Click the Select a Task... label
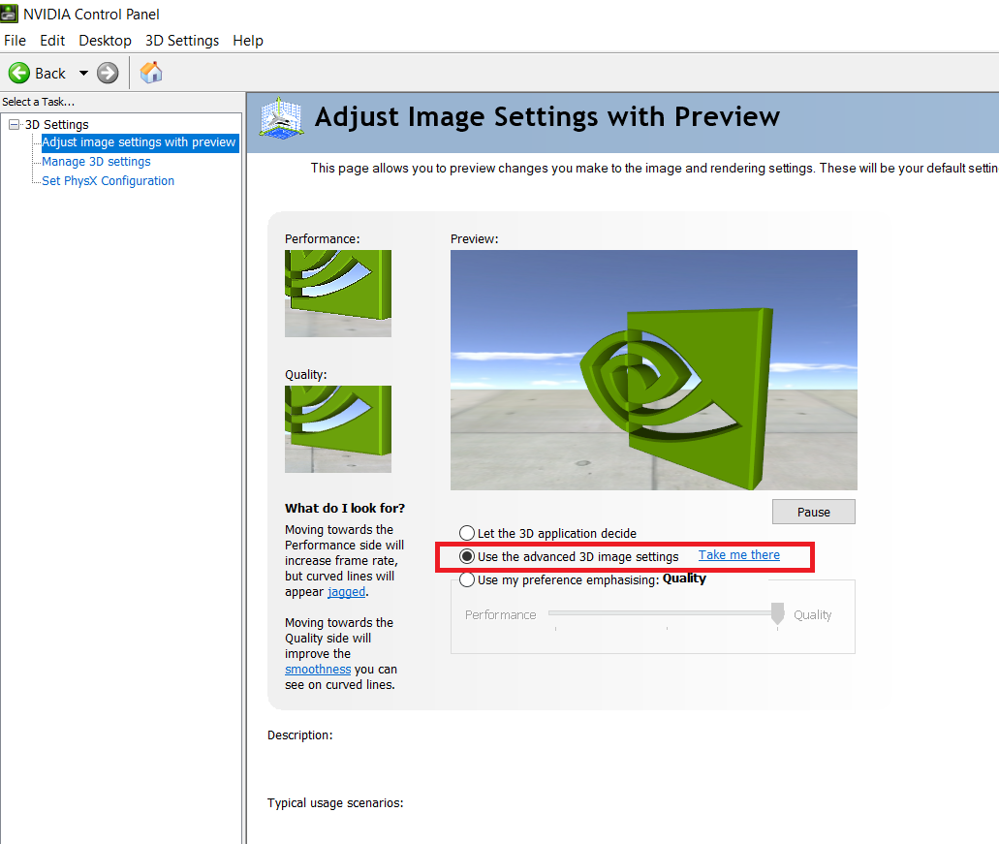 tap(38, 102)
